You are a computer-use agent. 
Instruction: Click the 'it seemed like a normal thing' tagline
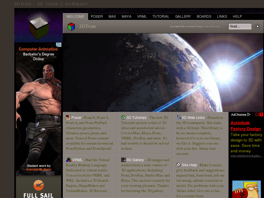[196, 27]
